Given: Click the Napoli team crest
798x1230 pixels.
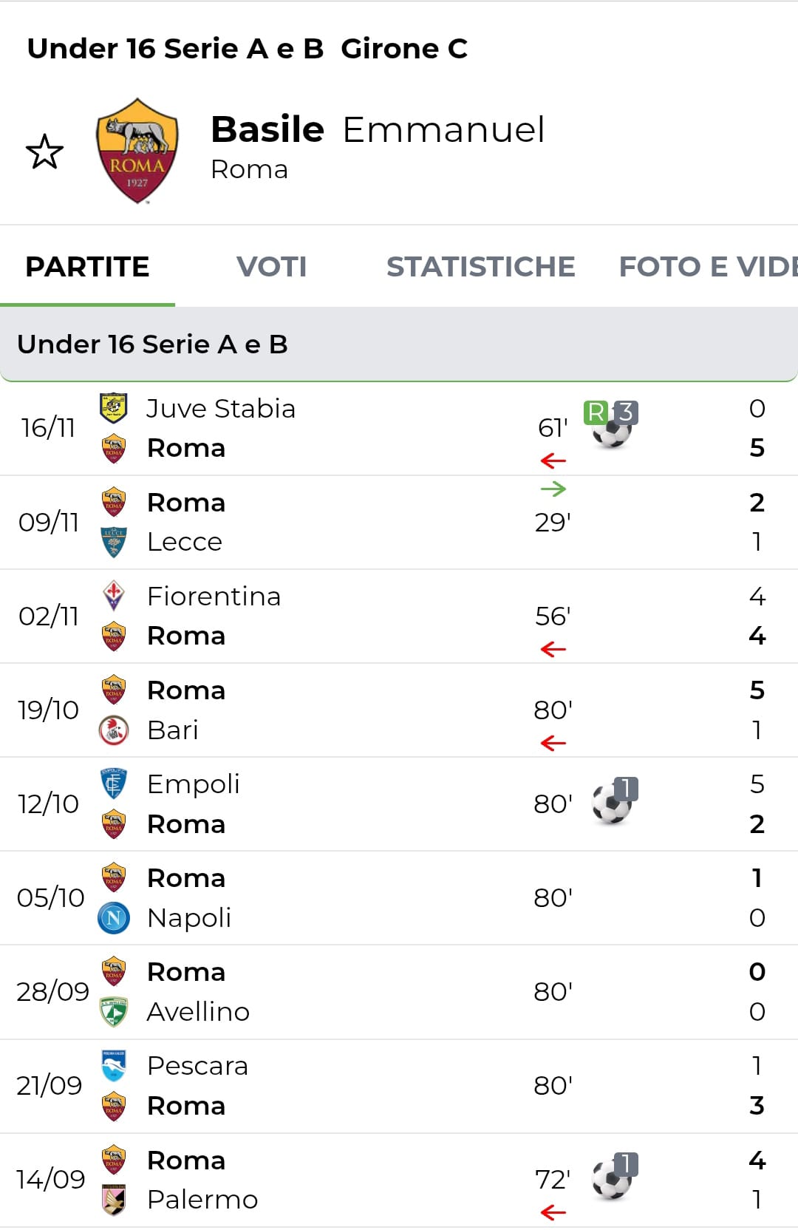Looking at the screenshot, I should [x=114, y=917].
